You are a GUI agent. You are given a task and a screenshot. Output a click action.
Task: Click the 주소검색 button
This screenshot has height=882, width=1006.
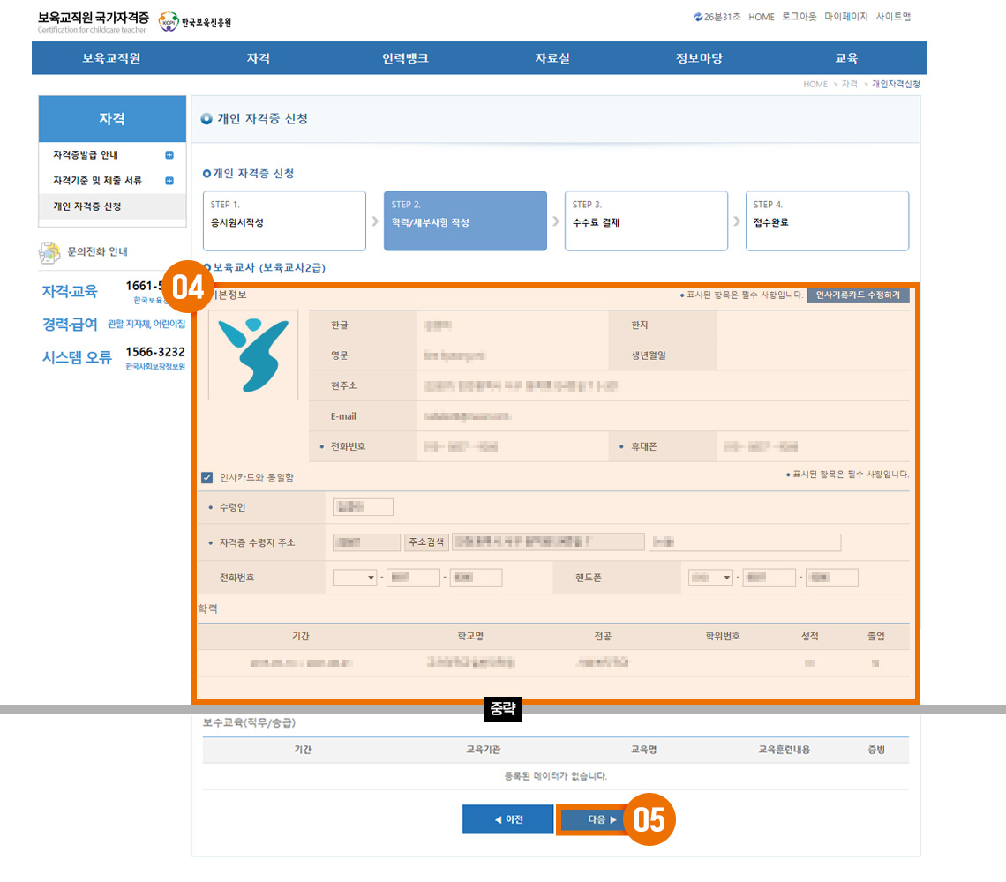[427, 542]
